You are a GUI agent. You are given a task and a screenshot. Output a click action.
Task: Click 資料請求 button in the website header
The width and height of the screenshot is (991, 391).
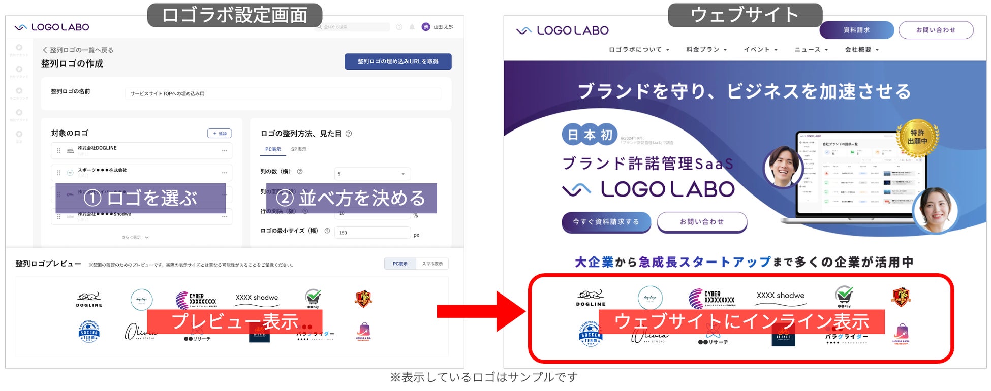click(x=857, y=30)
